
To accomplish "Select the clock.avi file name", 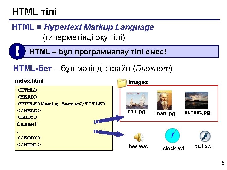I will pos(173,148).
